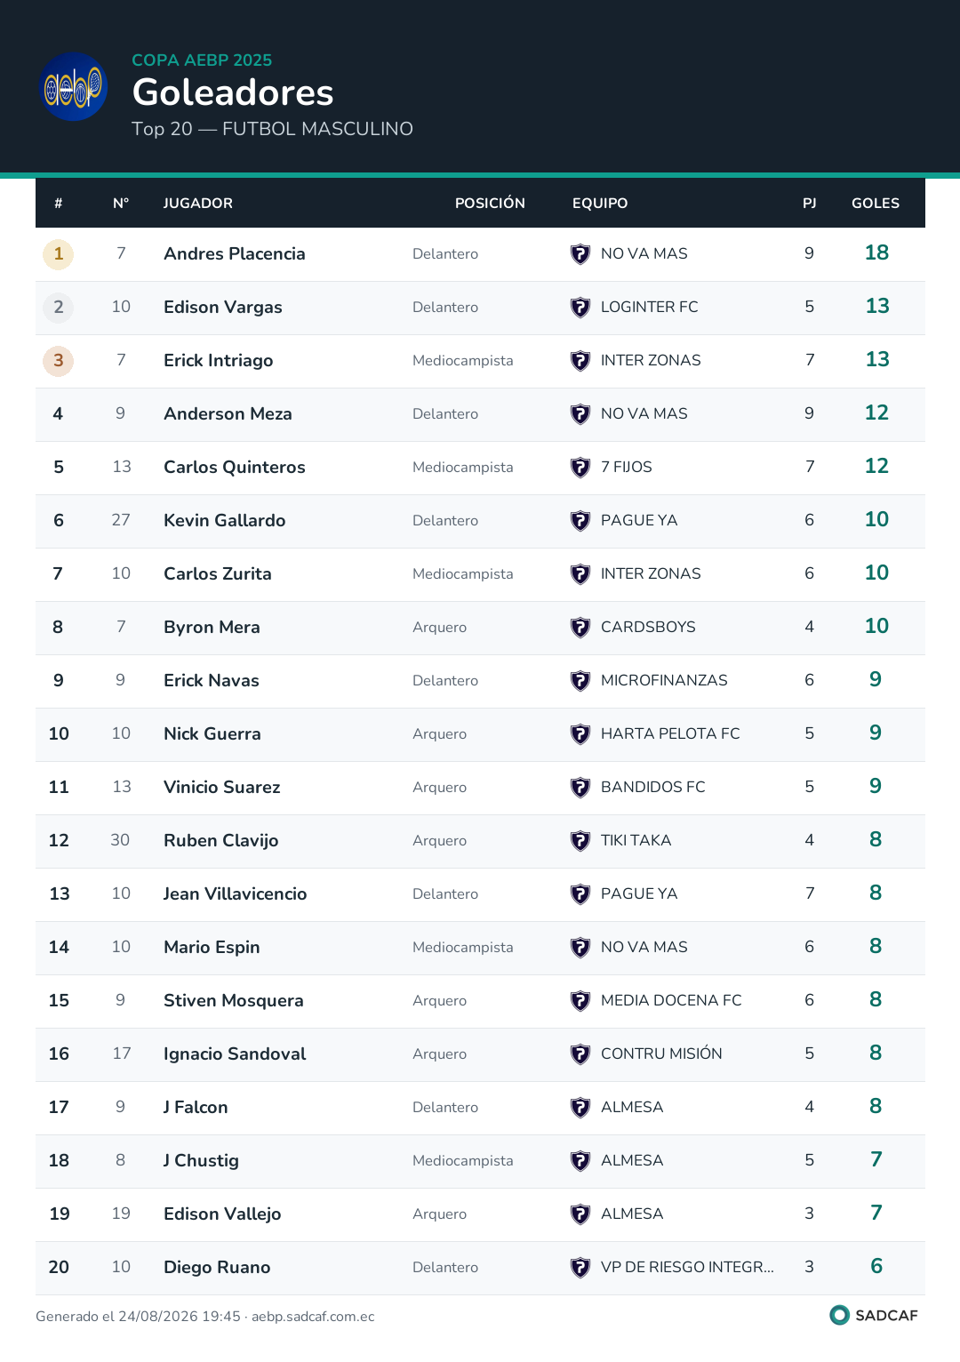
Task: Click the 7 FIJOS team shield icon
Action: 580,468
